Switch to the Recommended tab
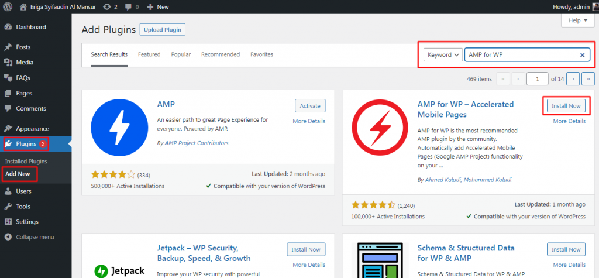This screenshot has width=599, height=278. pyautogui.click(x=221, y=54)
